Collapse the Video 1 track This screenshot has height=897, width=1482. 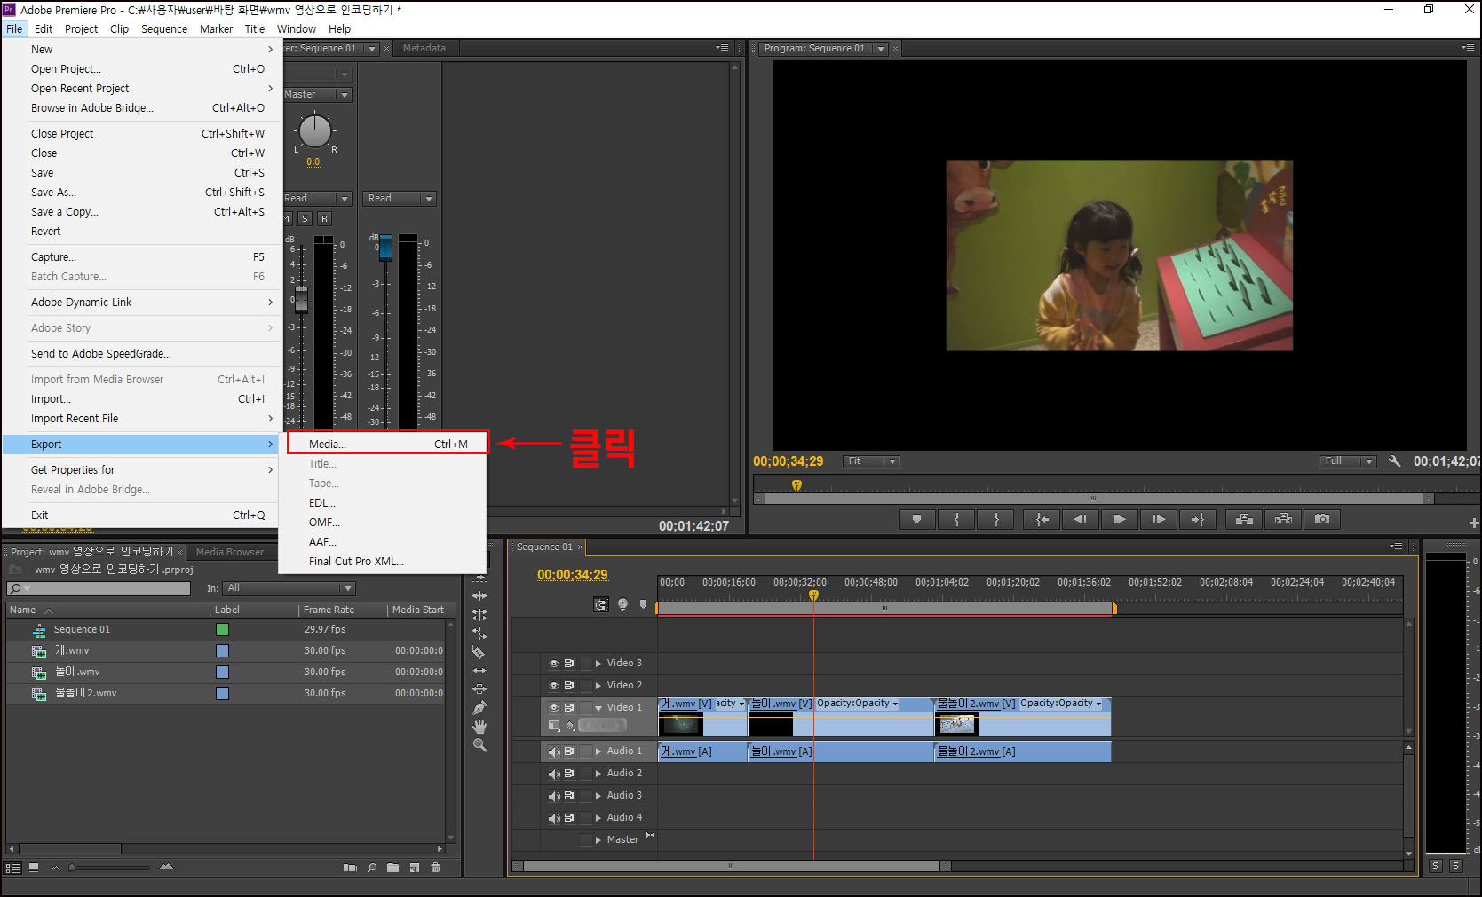coord(598,708)
